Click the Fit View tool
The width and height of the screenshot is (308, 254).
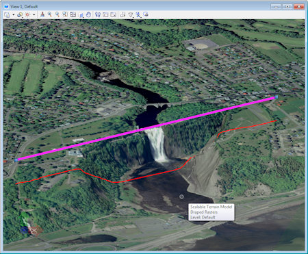pos(73,14)
